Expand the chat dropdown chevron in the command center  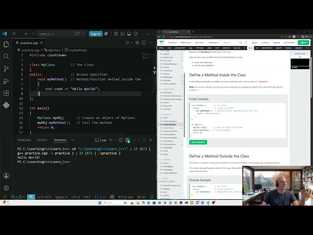click(84, 34)
